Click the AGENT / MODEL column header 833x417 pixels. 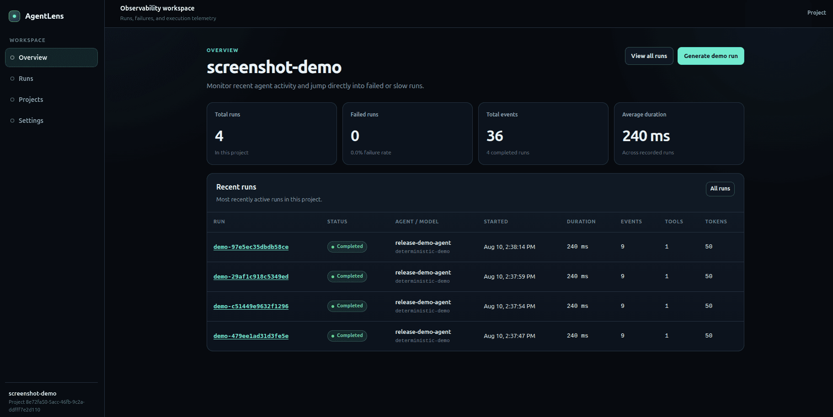click(x=417, y=222)
